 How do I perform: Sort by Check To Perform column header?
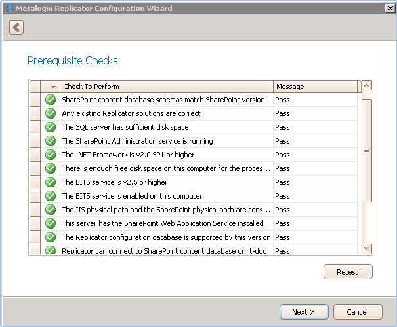click(166, 87)
